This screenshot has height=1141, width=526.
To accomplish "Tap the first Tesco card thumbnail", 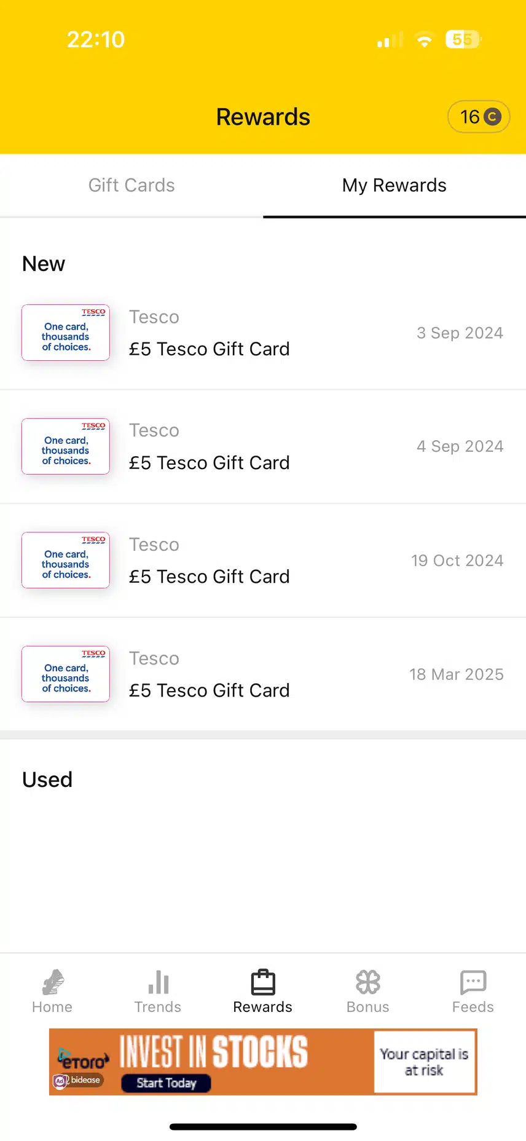I will pos(66,333).
